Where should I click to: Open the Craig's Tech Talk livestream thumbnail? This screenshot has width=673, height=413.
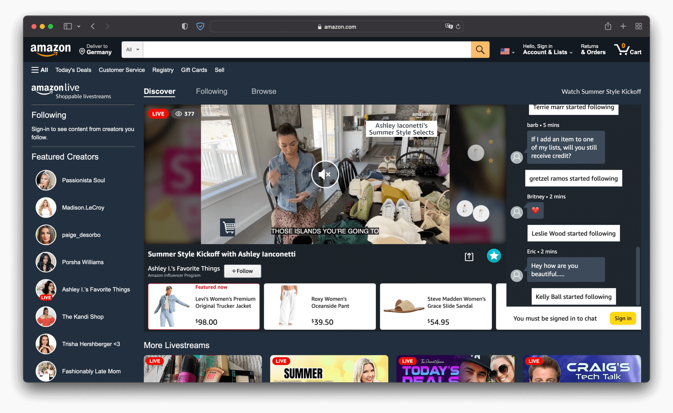coord(582,369)
